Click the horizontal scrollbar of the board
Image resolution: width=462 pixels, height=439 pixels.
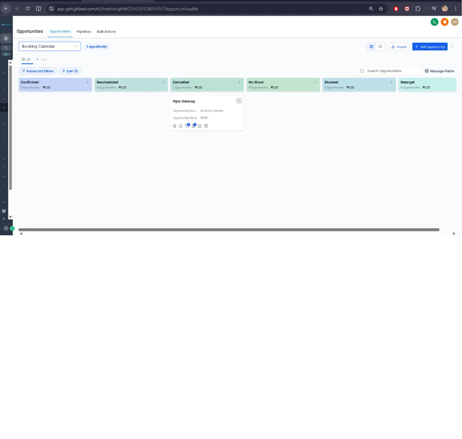(x=229, y=230)
